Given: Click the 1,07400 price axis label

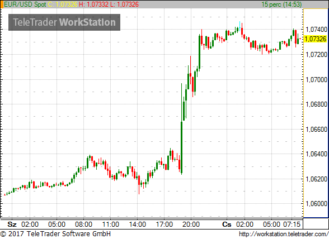Looking at the screenshot, I should 317,30.
